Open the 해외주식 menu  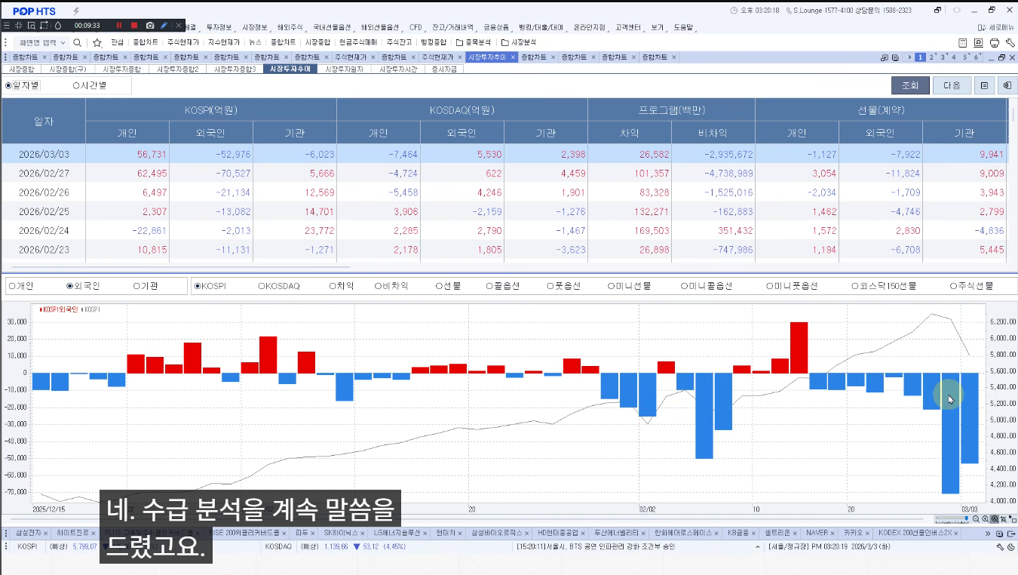coord(291,27)
